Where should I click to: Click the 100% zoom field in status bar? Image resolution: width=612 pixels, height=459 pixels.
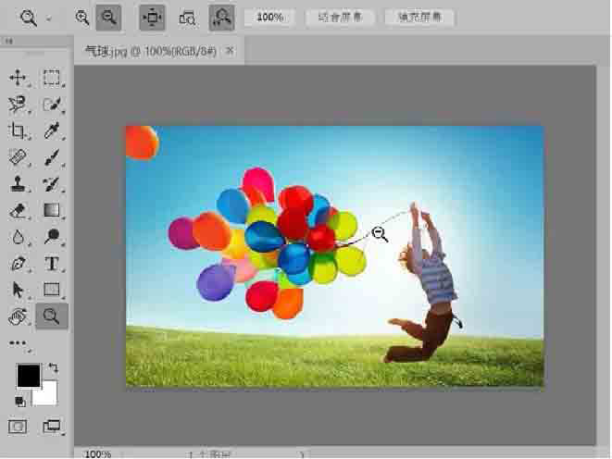(97, 454)
